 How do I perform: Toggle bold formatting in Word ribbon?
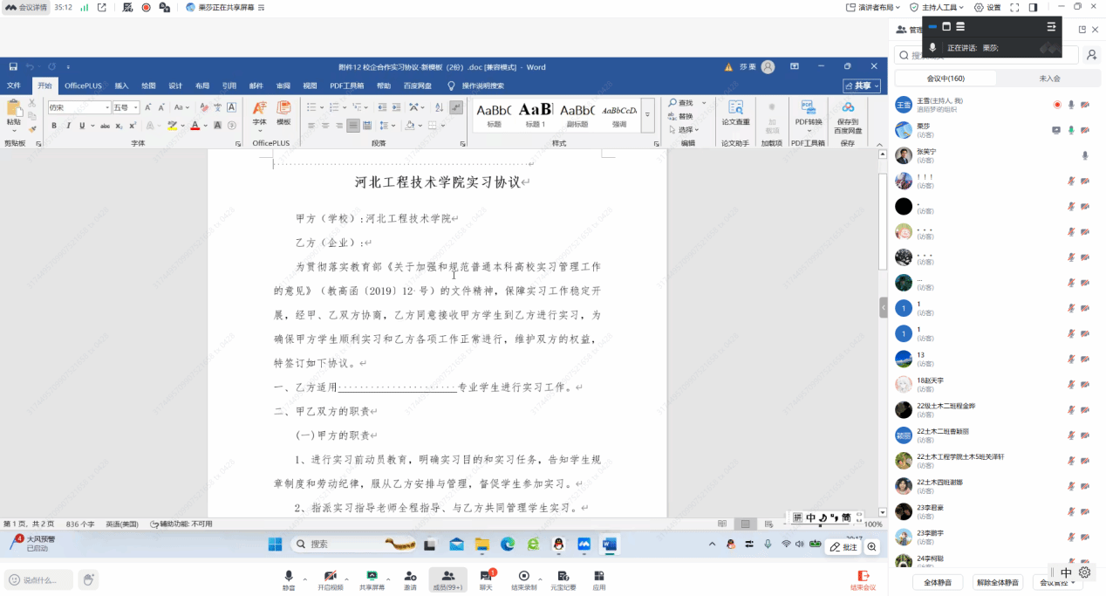(54, 126)
